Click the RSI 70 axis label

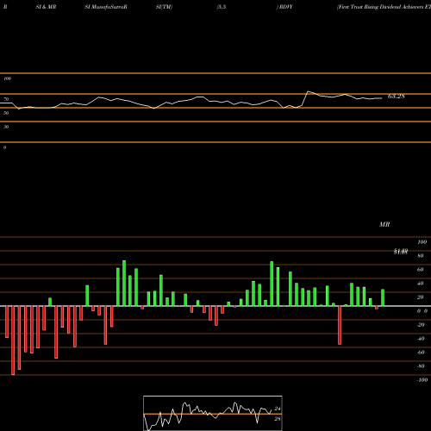click(6, 99)
